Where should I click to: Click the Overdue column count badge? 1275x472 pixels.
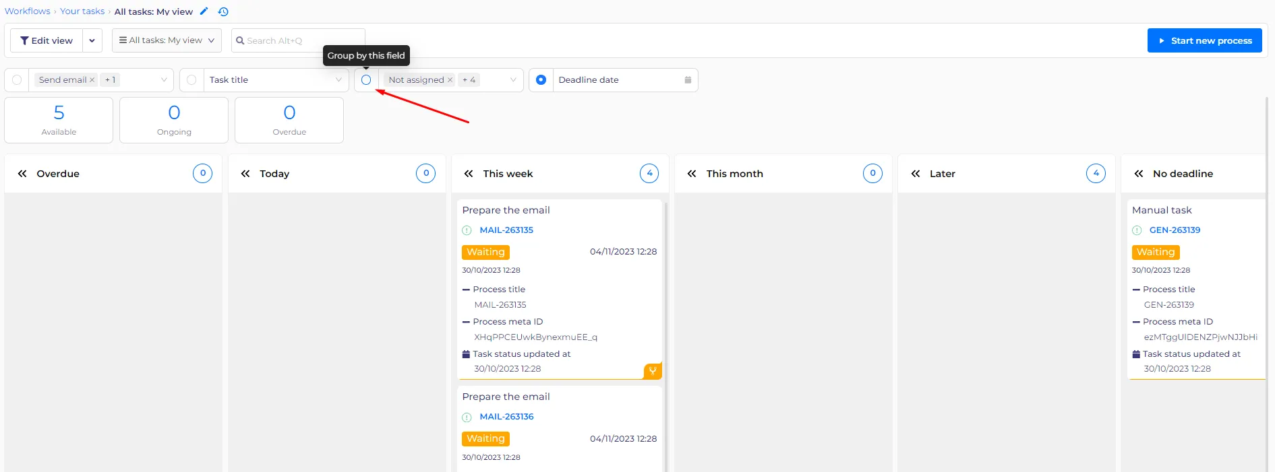(203, 173)
